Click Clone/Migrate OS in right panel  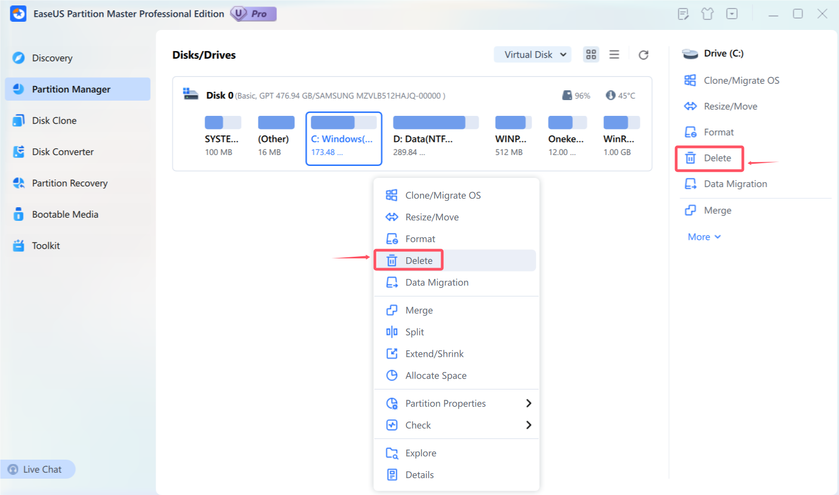(732, 81)
